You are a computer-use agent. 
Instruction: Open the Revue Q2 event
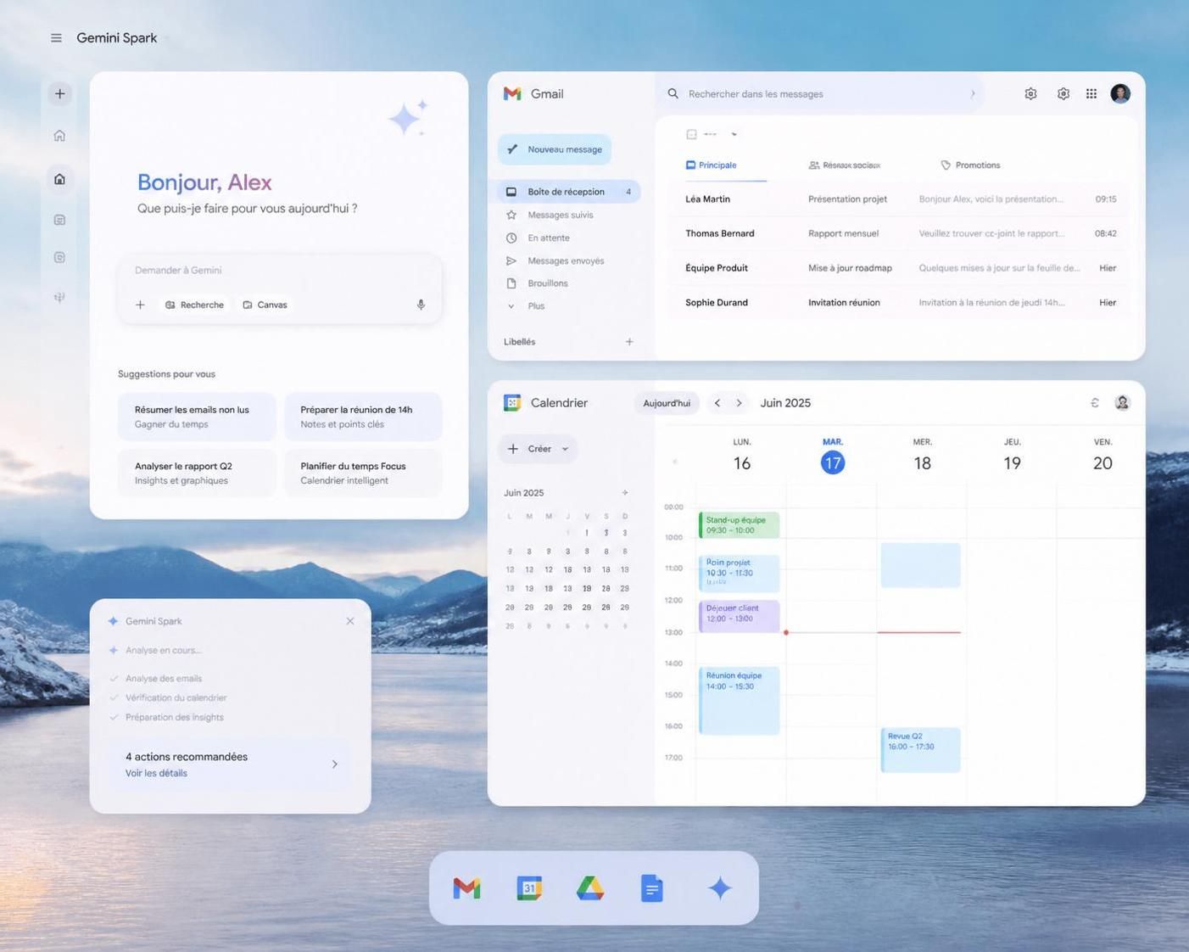(x=920, y=750)
